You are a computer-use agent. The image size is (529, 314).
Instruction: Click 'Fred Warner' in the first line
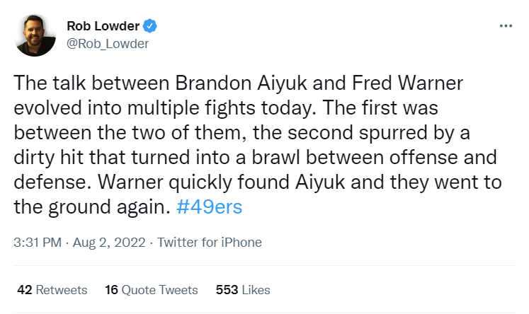[407, 83]
